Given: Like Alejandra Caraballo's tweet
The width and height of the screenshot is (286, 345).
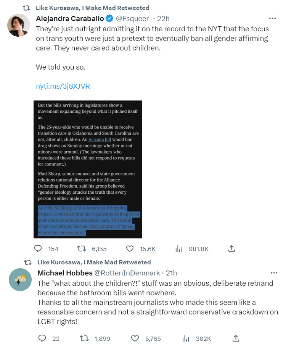Looking at the screenshot, I should pyautogui.click(x=130, y=249).
